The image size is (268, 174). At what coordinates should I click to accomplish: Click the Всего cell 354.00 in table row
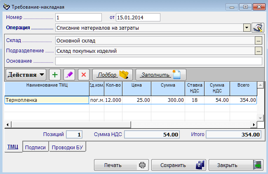(x=243, y=100)
